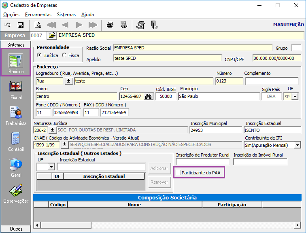
Task: Click the Município field
Action: tap(219, 96)
